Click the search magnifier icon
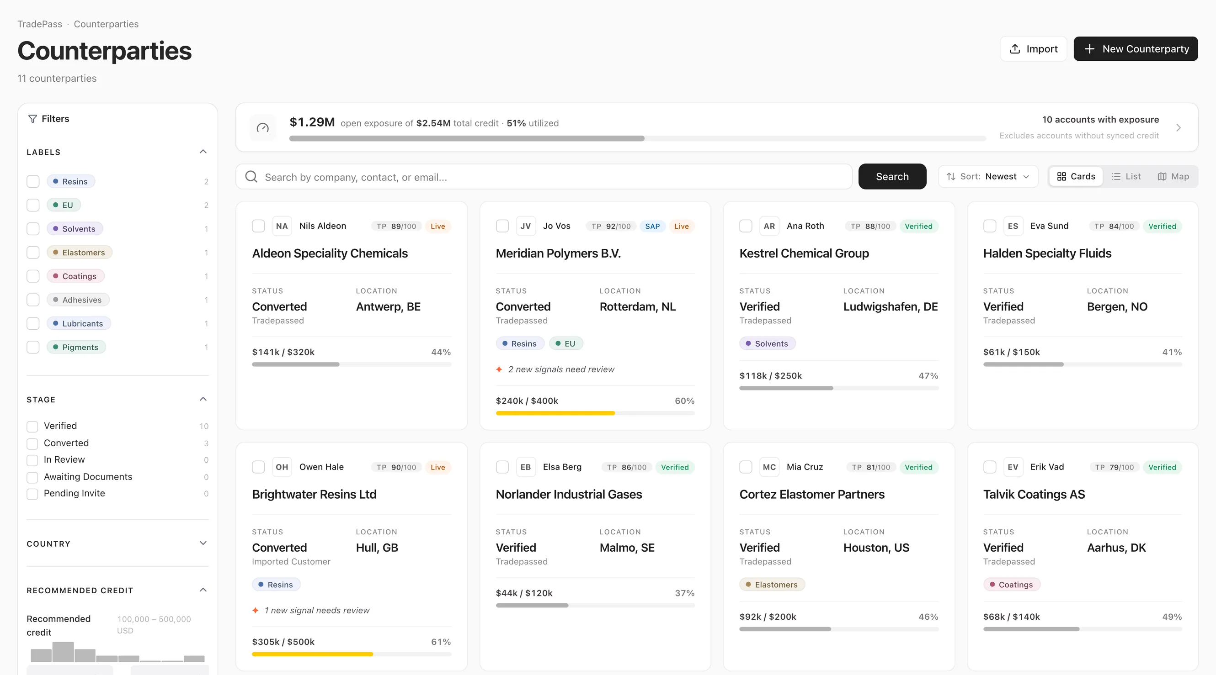1216x675 pixels. pyautogui.click(x=251, y=177)
